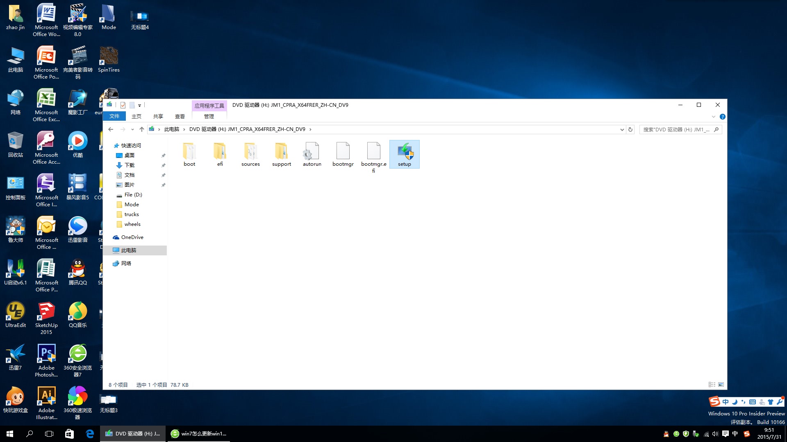Open the boot folder
Screen dimensions: 787x442
point(189,154)
